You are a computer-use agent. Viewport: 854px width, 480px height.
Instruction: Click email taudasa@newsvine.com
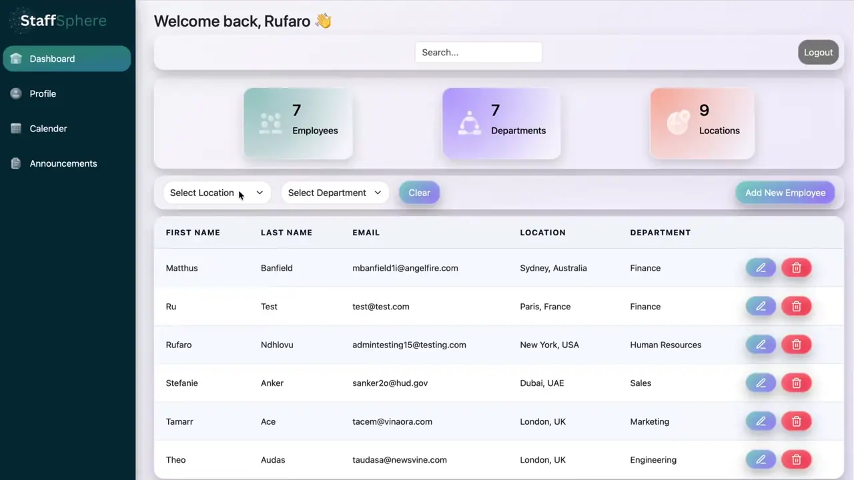(400, 460)
